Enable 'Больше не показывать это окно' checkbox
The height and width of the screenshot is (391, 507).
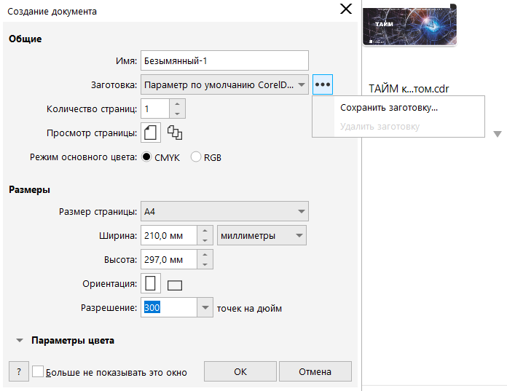click(x=39, y=371)
